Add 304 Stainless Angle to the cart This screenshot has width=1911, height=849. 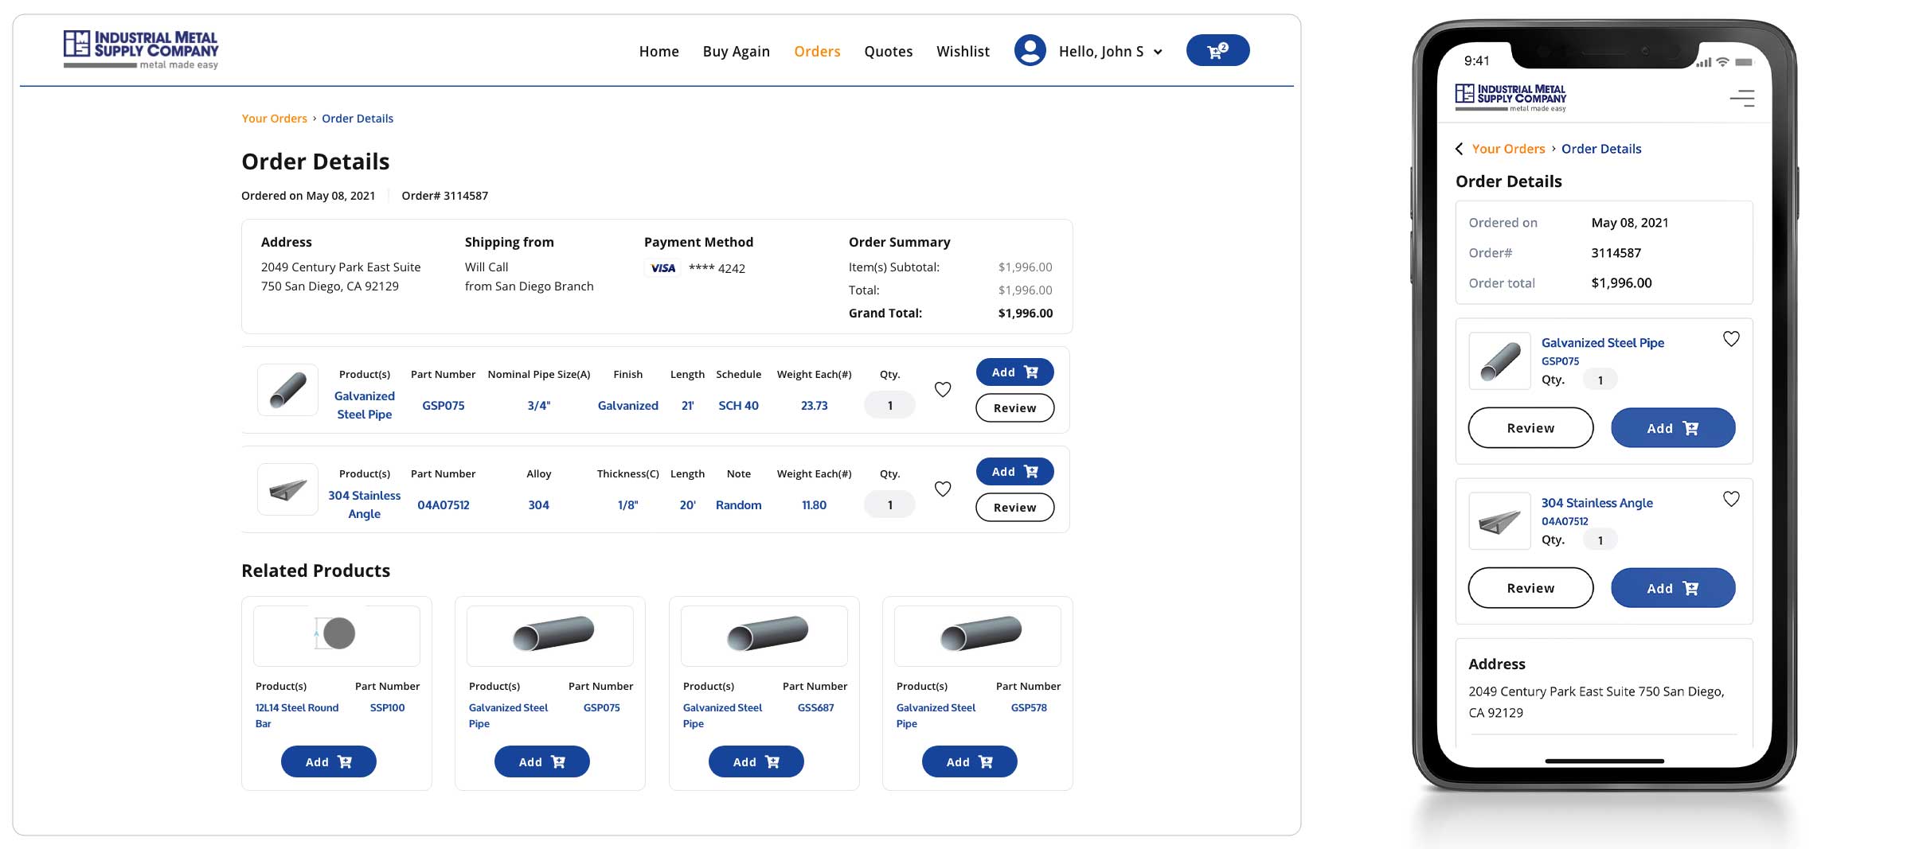(x=1014, y=471)
